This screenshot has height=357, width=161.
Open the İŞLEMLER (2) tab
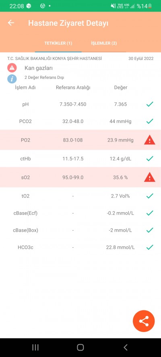(104, 43)
